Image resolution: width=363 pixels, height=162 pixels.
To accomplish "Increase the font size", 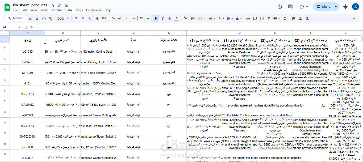I will coord(148,18).
